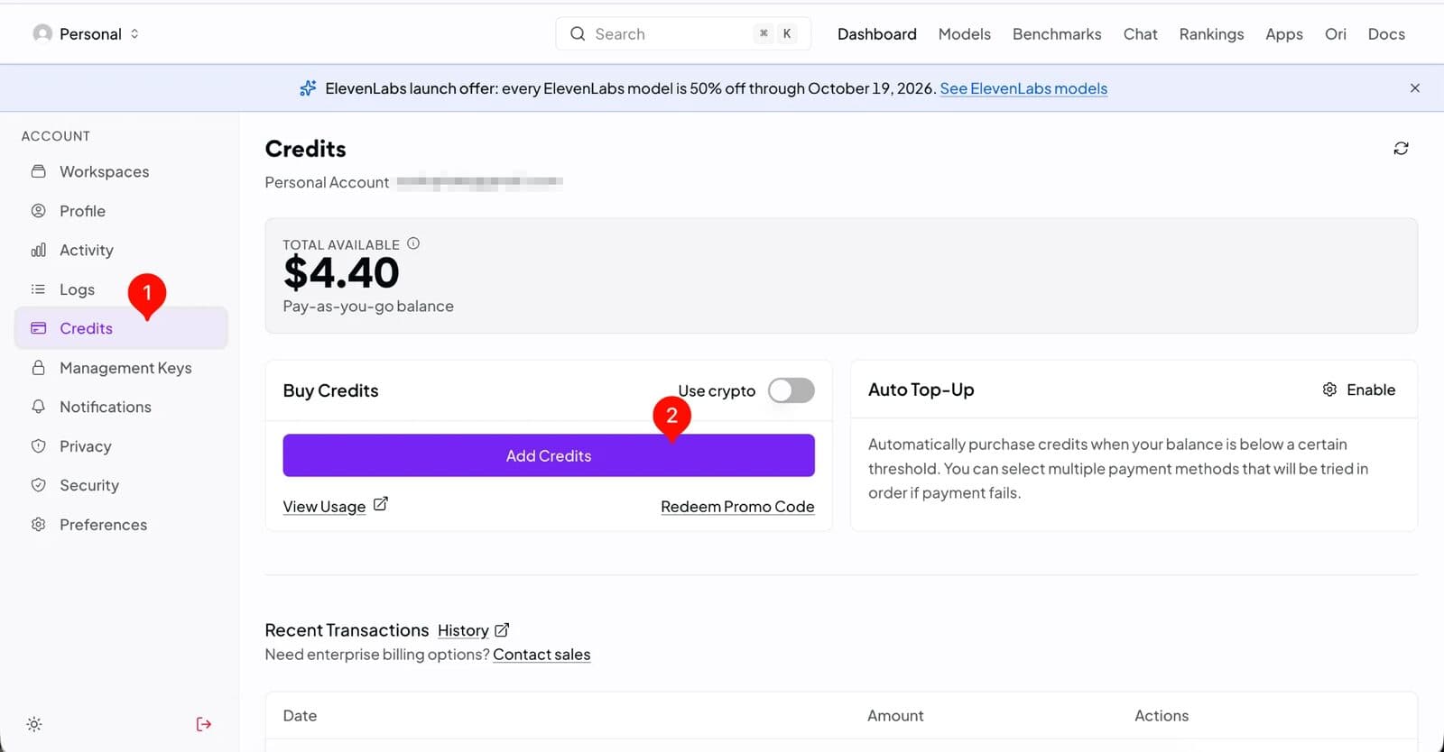The width and height of the screenshot is (1444, 752).
Task: Click the Logs list icon
Action: pos(38,289)
